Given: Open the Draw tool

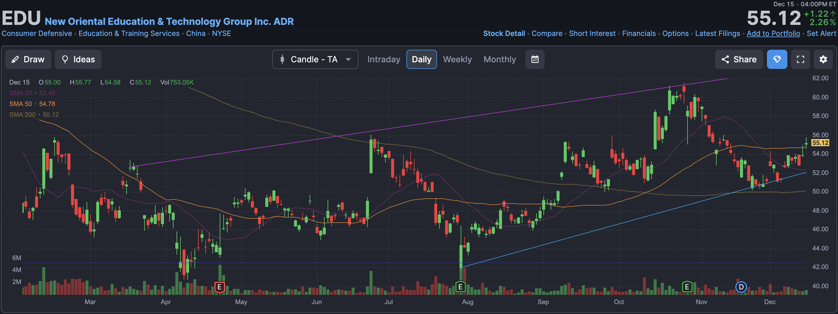Looking at the screenshot, I should tap(28, 59).
